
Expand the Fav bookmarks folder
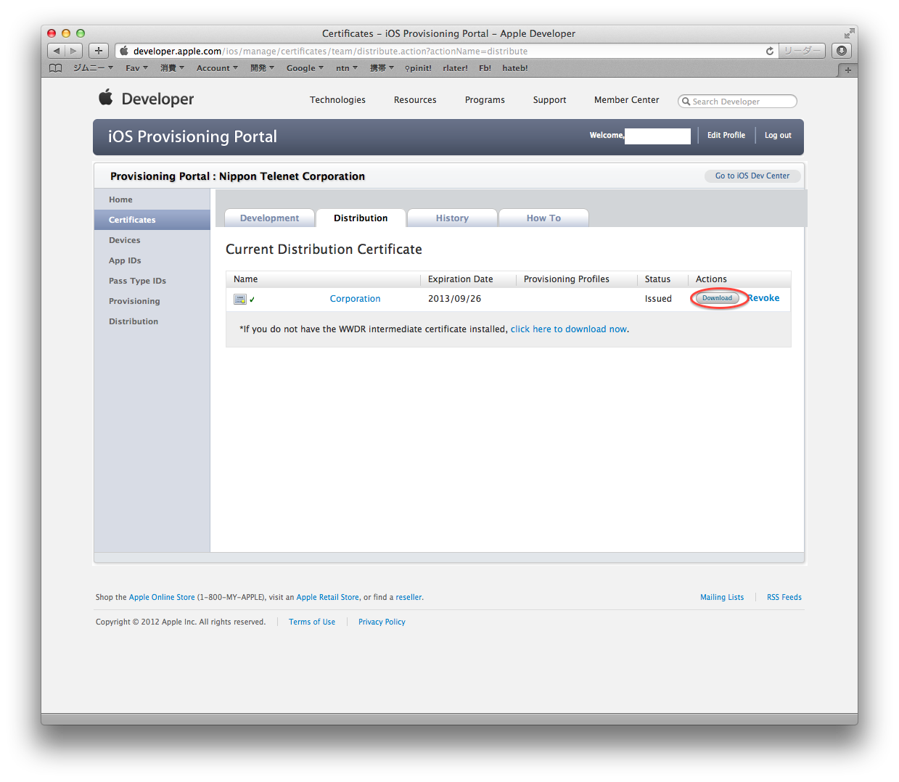coord(136,68)
